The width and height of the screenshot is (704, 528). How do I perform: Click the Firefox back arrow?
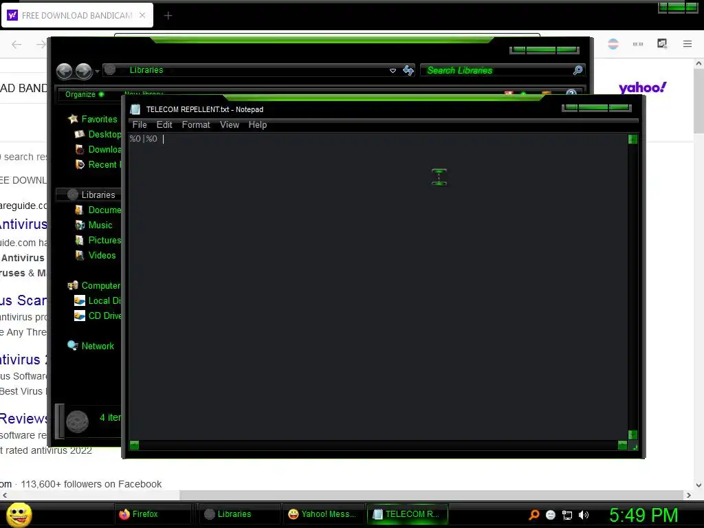click(16, 44)
